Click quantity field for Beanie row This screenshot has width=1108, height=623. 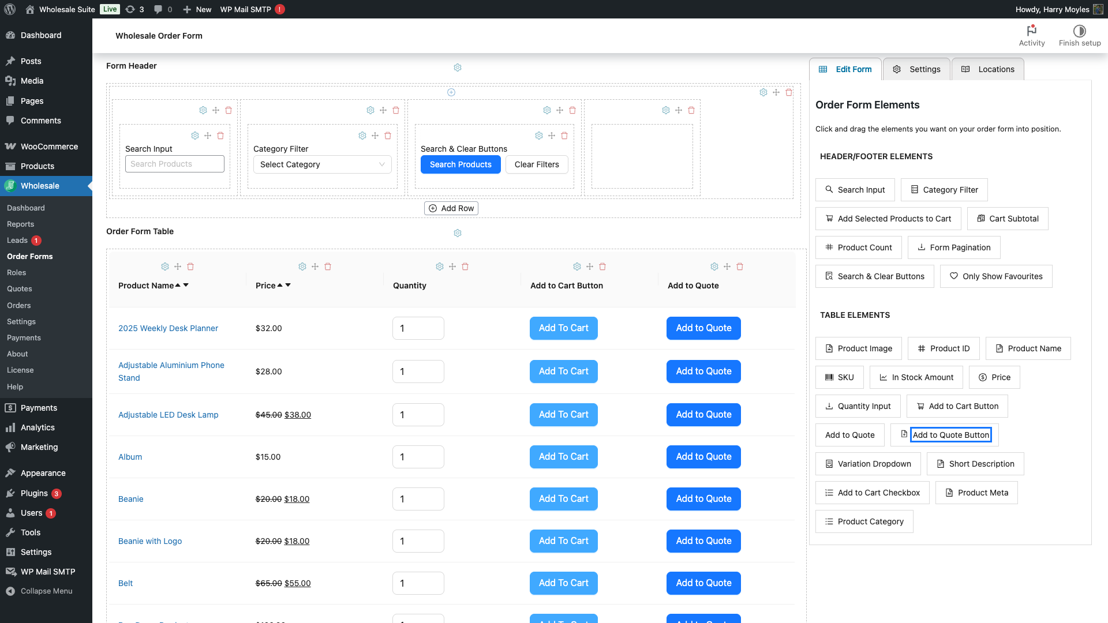(418, 499)
